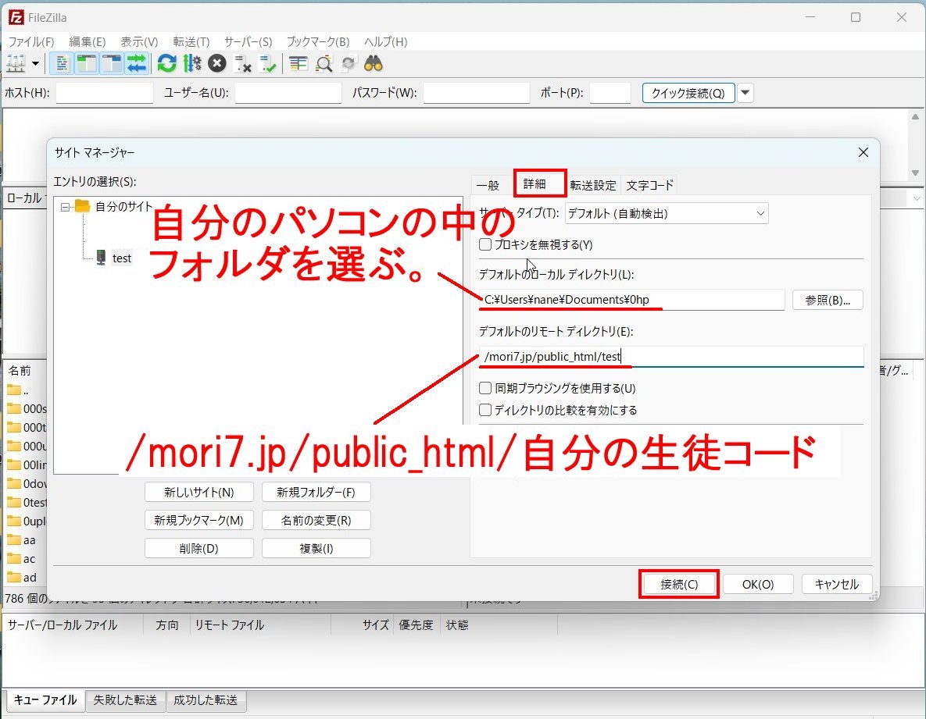
Task: Click the FileZilla logo in title bar
Action: tap(16, 17)
